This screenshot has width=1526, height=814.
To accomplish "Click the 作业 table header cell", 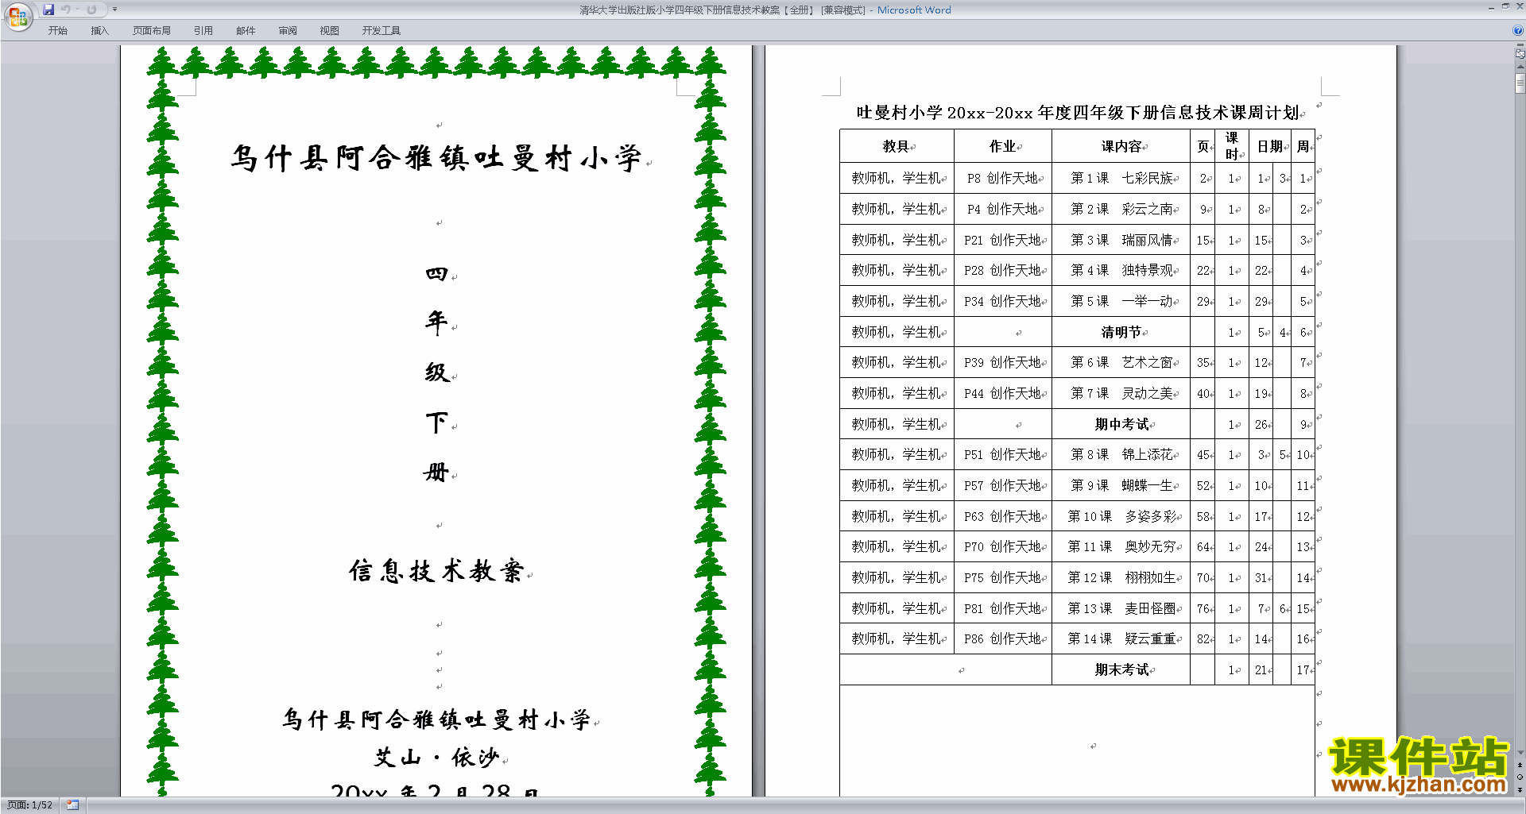I will 1003,146.
